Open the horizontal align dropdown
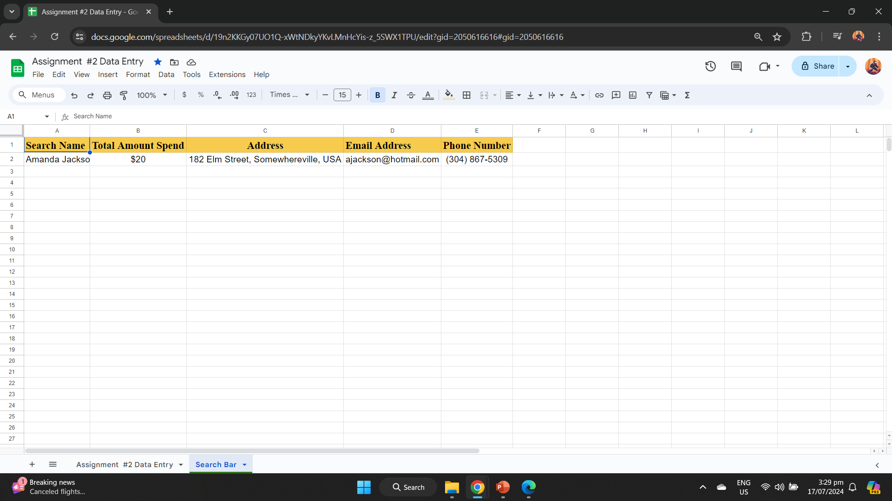 (x=513, y=95)
